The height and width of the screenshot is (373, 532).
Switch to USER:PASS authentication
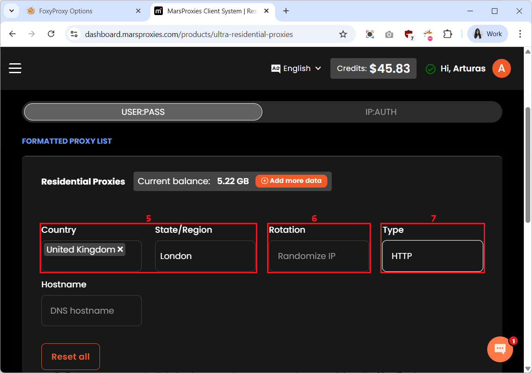(x=143, y=112)
